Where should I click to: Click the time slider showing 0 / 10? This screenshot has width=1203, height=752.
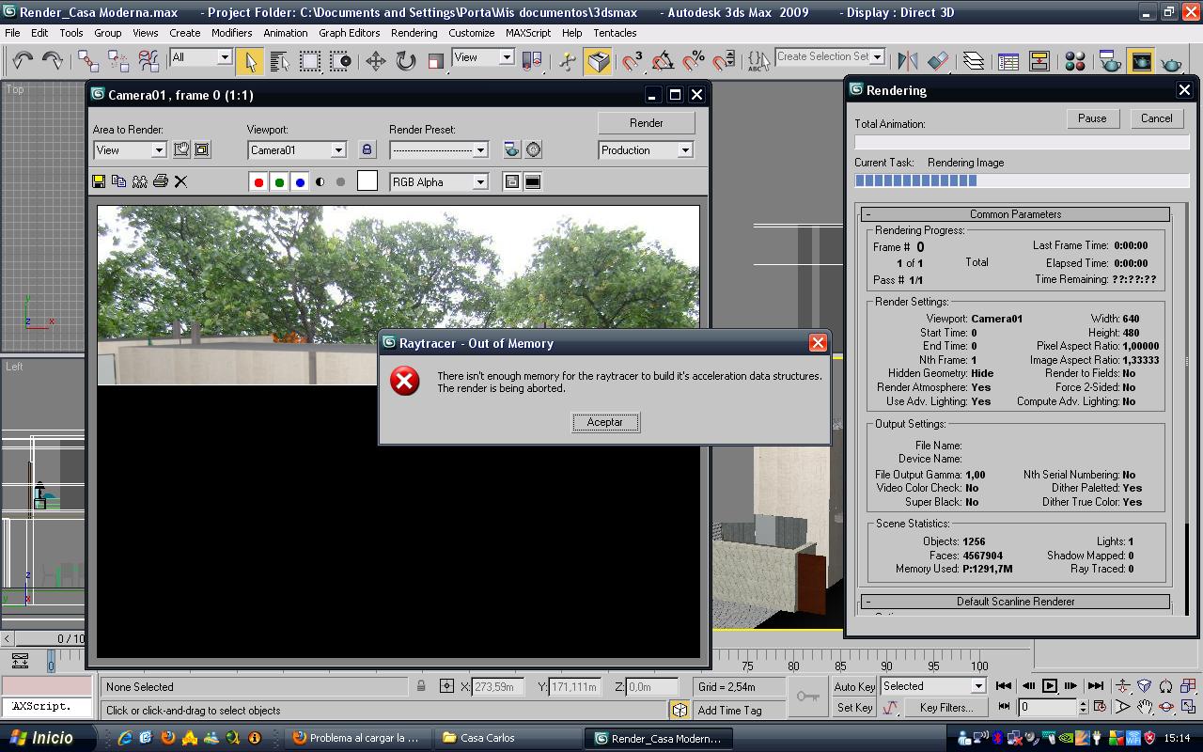[x=50, y=639]
